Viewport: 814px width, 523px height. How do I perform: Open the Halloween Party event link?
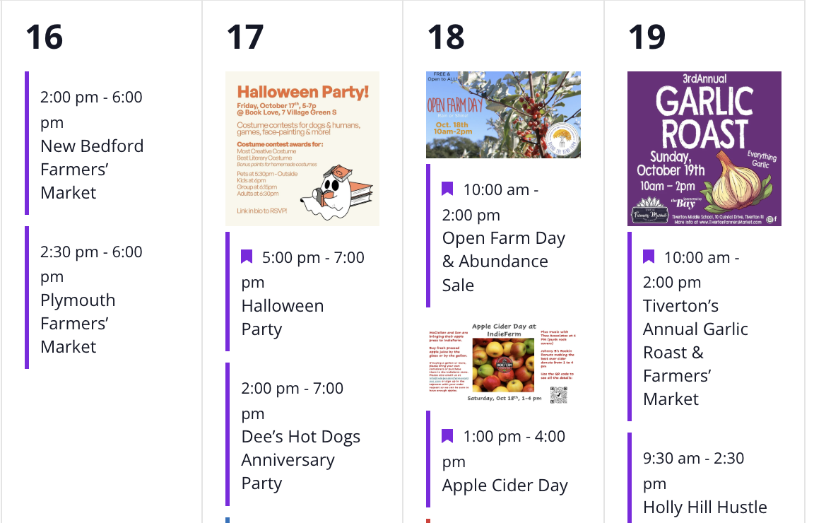[x=282, y=317]
